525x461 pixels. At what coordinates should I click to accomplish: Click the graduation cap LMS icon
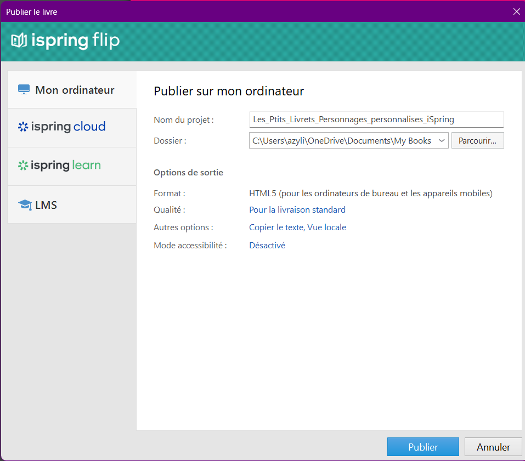(x=25, y=205)
